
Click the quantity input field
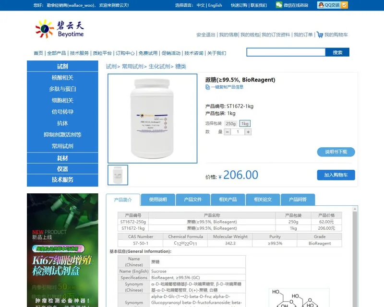click(x=238, y=132)
